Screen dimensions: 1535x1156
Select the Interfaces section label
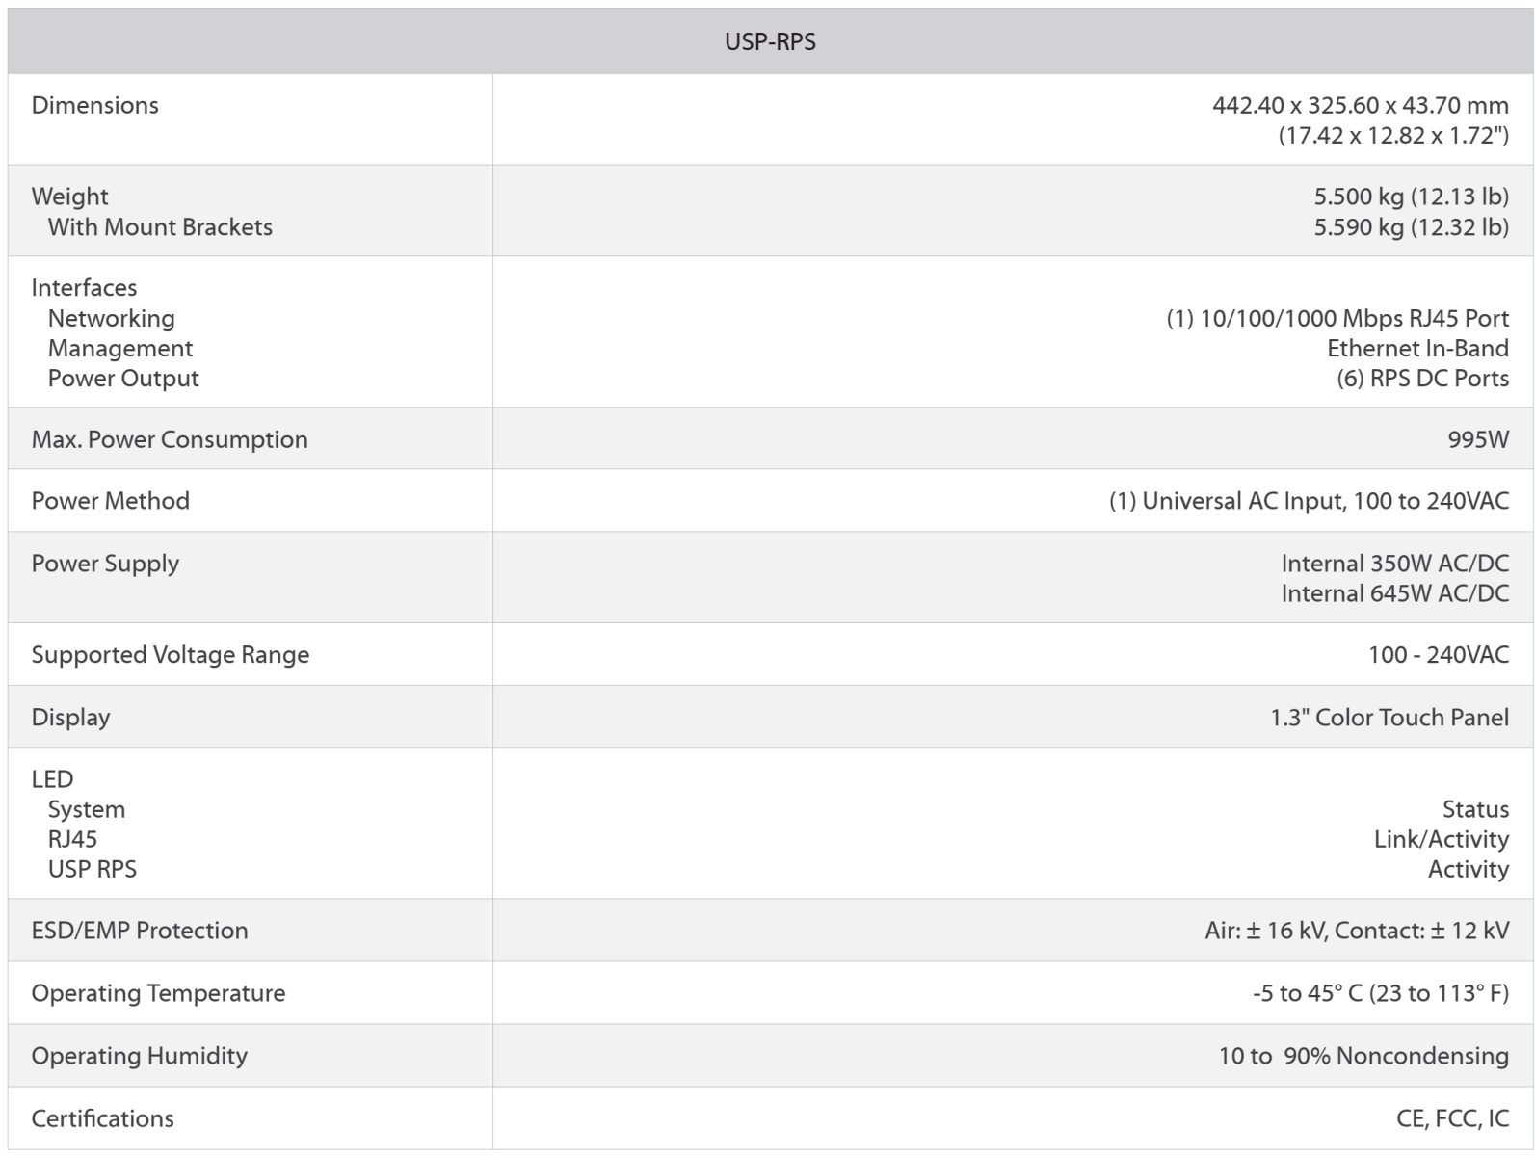84,287
